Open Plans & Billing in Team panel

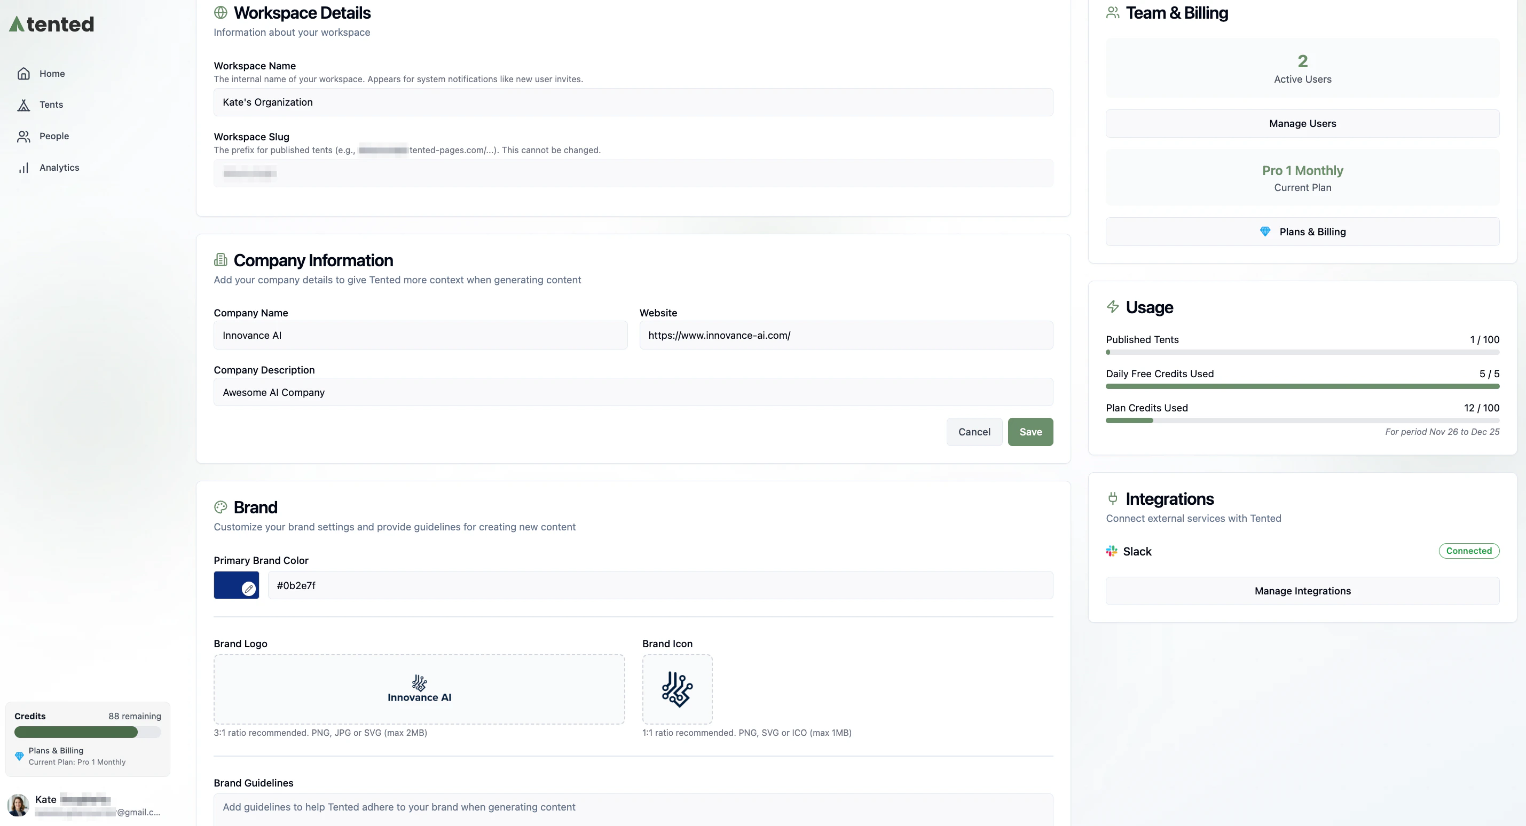pos(1302,232)
